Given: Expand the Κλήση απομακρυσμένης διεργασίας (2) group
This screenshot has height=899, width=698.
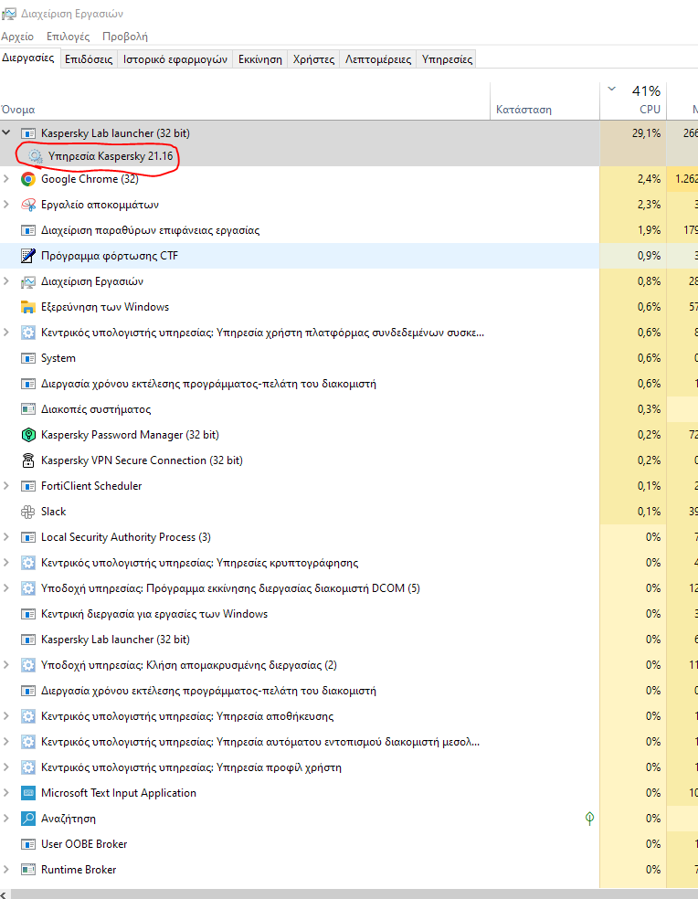Looking at the screenshot, I should point(6,665).
